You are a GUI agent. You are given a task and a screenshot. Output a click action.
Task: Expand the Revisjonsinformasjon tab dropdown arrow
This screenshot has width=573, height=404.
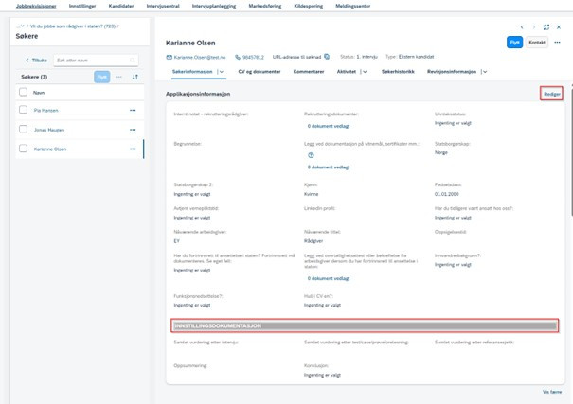point(485,72)
